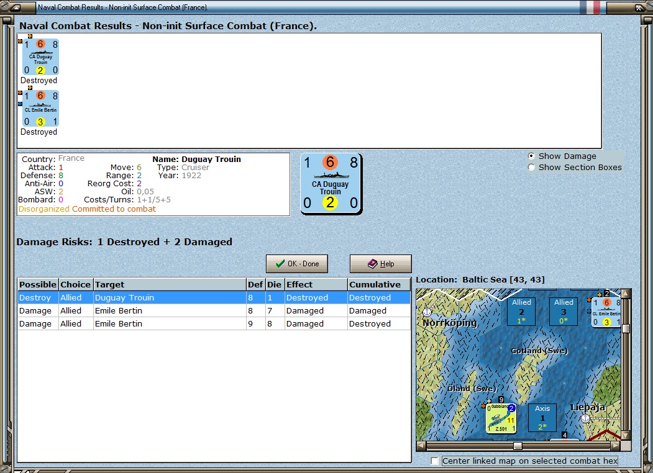
Task: Select CA Duguay Trouin counter in results list
Action: (x=40, y=57)
